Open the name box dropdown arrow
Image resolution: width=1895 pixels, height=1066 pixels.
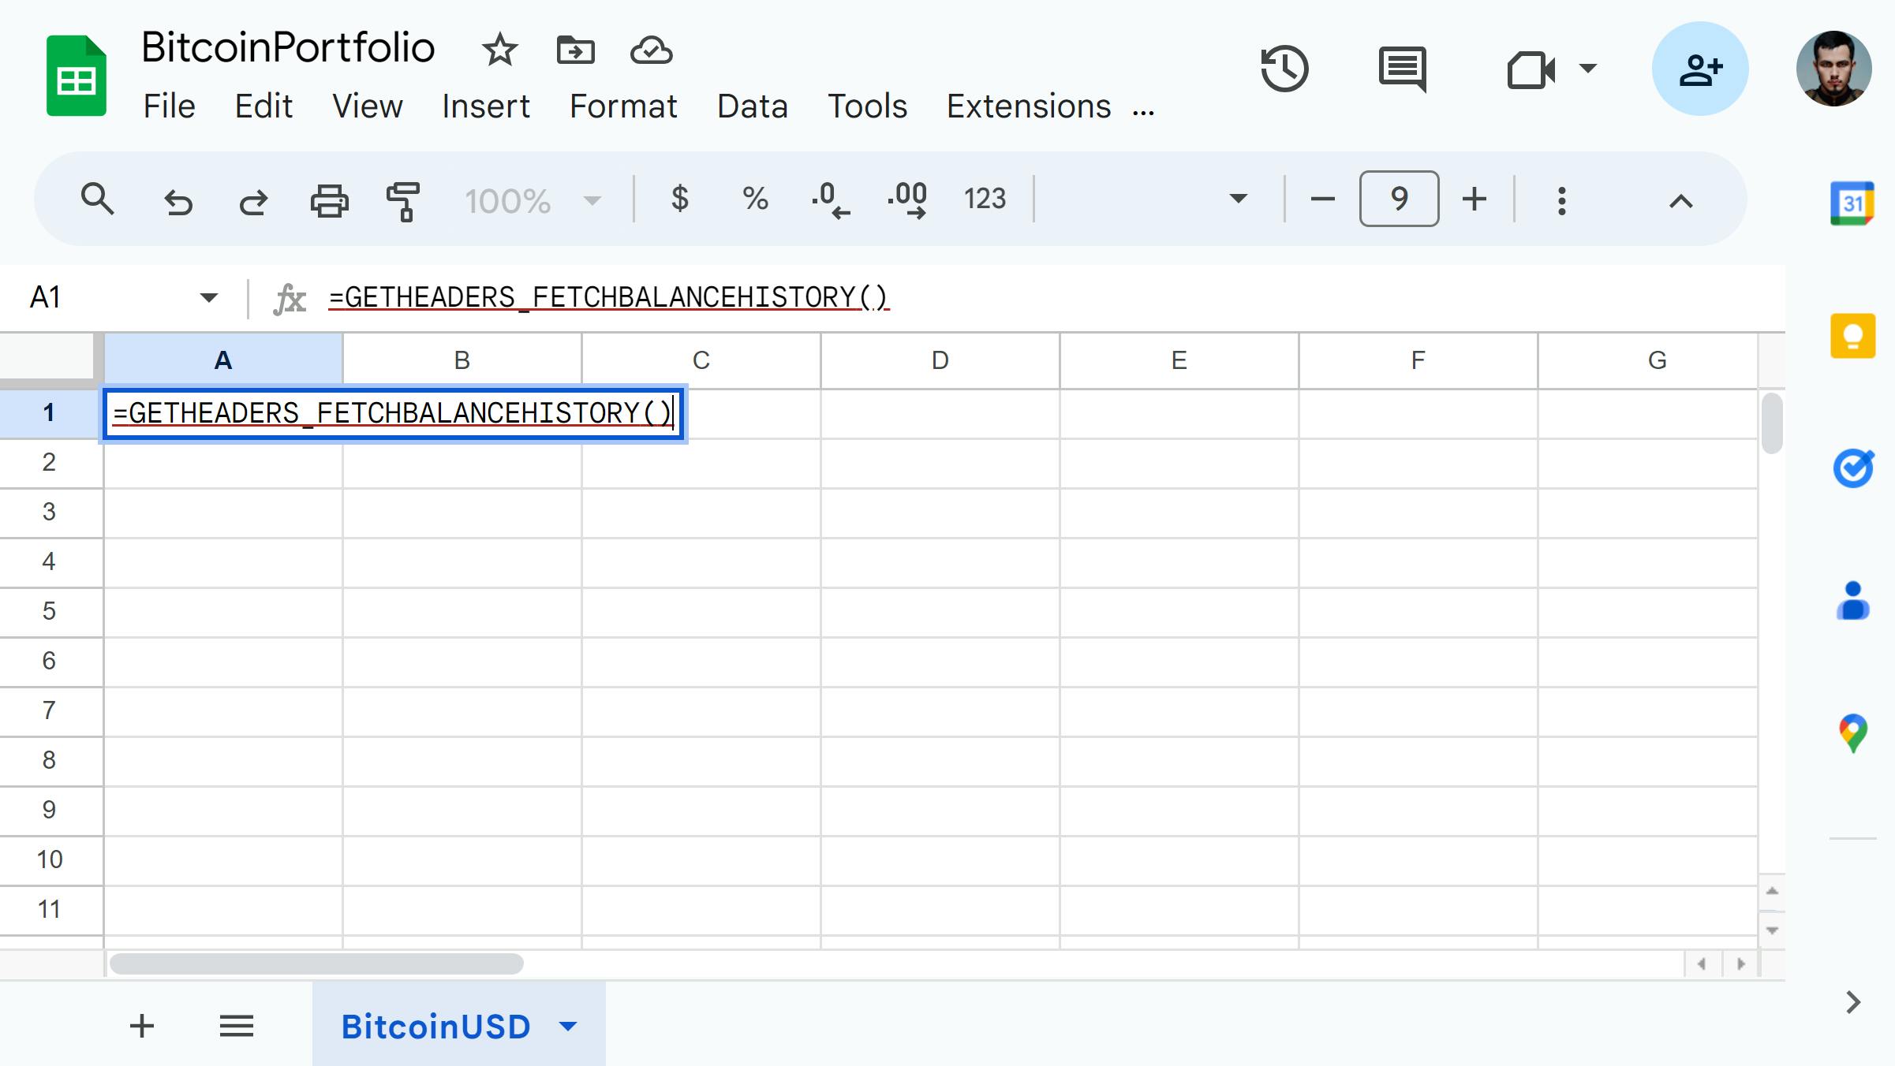(208, 298)
